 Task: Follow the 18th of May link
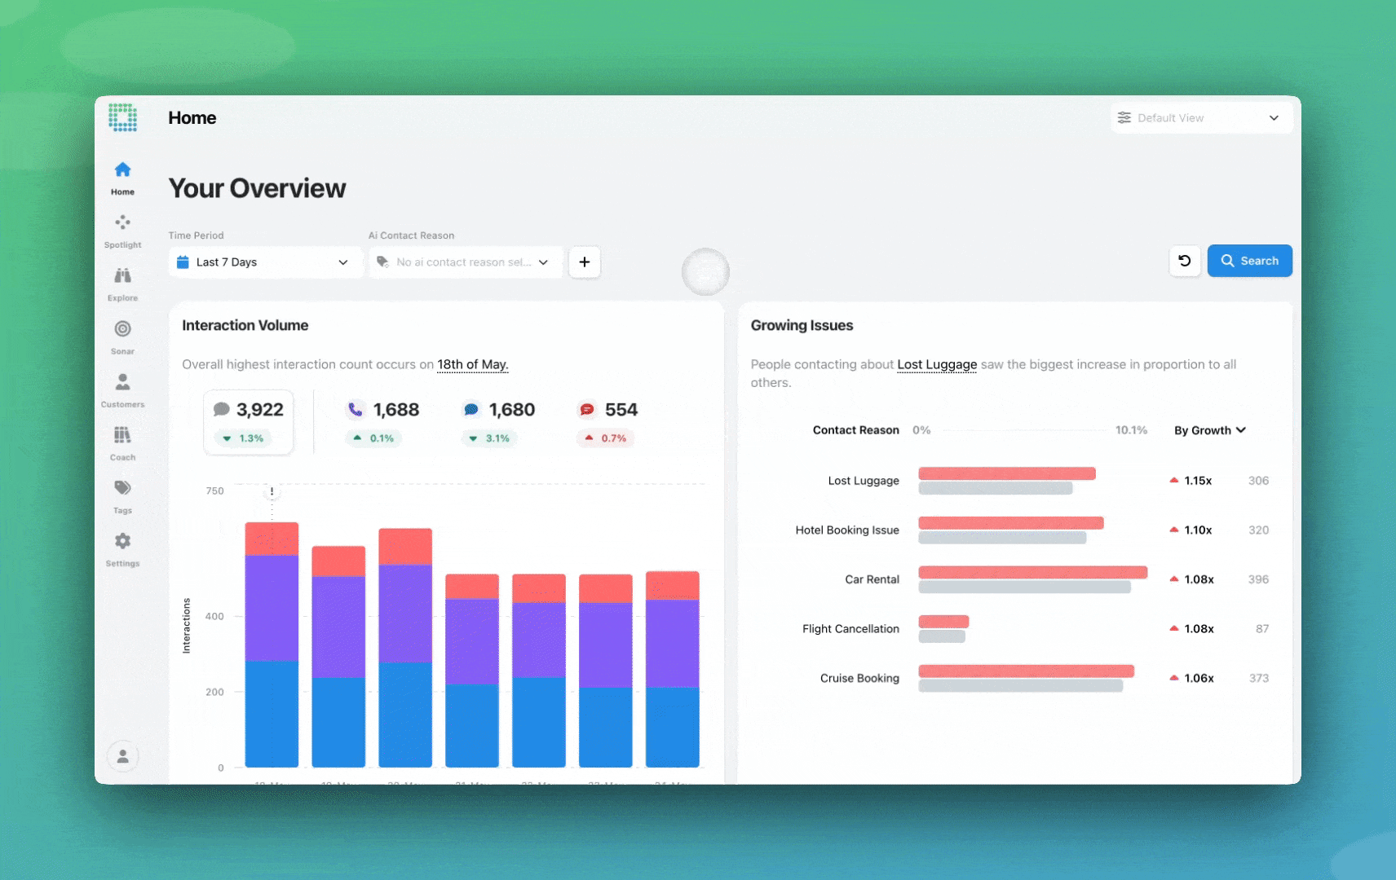click(x=473, y=364)
